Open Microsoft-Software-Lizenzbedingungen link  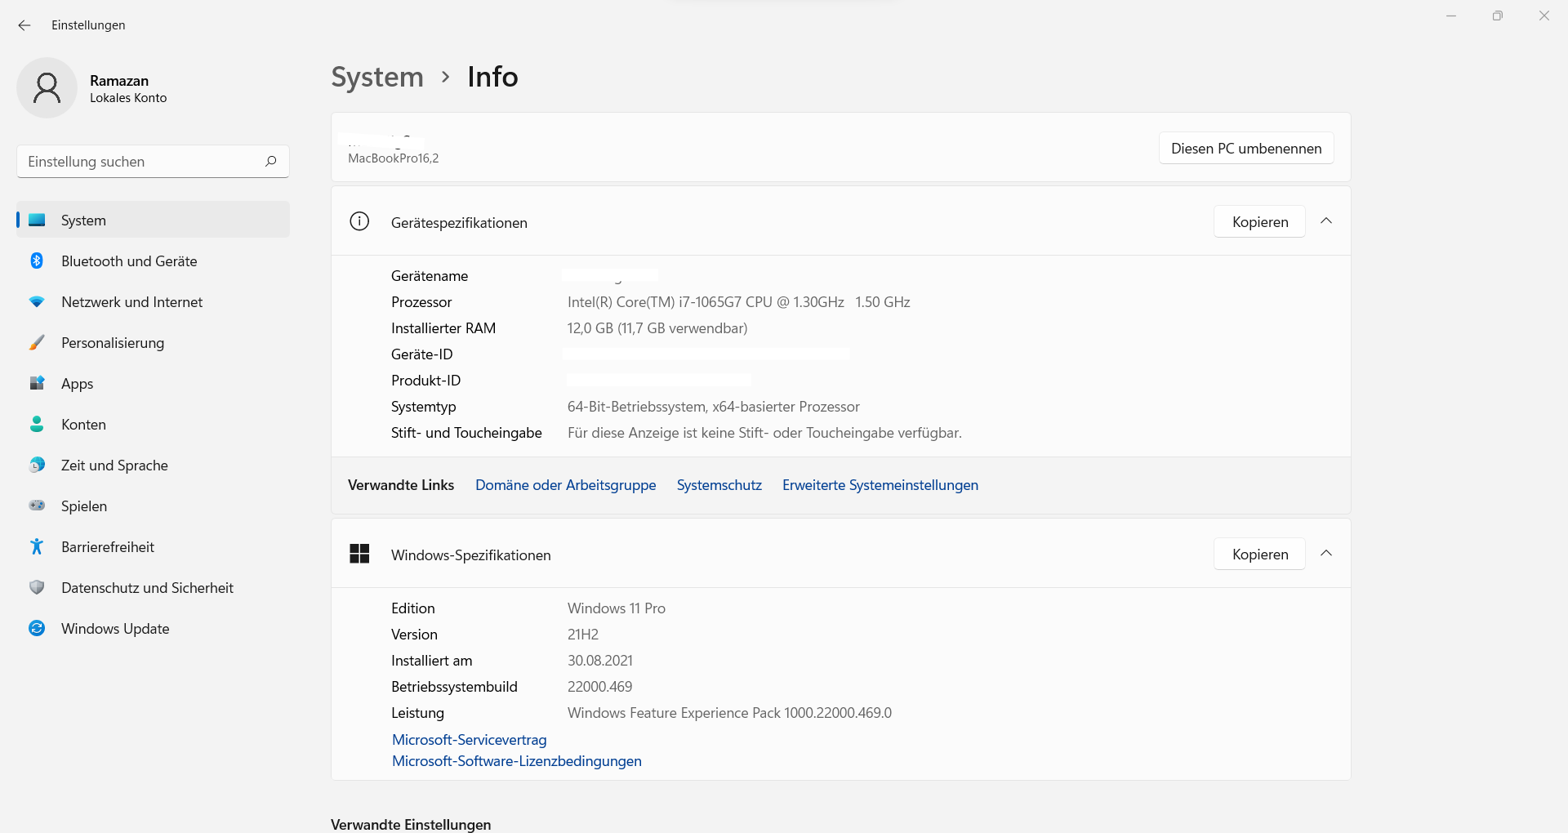pyautogui.click(x=517, y=760)
